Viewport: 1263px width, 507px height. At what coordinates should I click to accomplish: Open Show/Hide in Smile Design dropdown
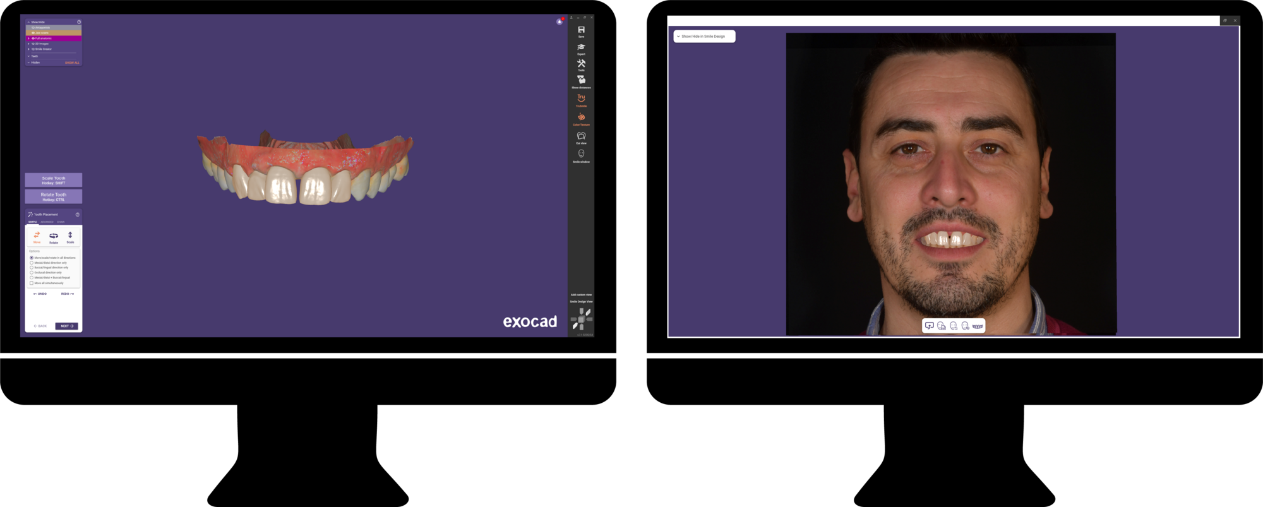pyautogui.click(x=704, y=37)
